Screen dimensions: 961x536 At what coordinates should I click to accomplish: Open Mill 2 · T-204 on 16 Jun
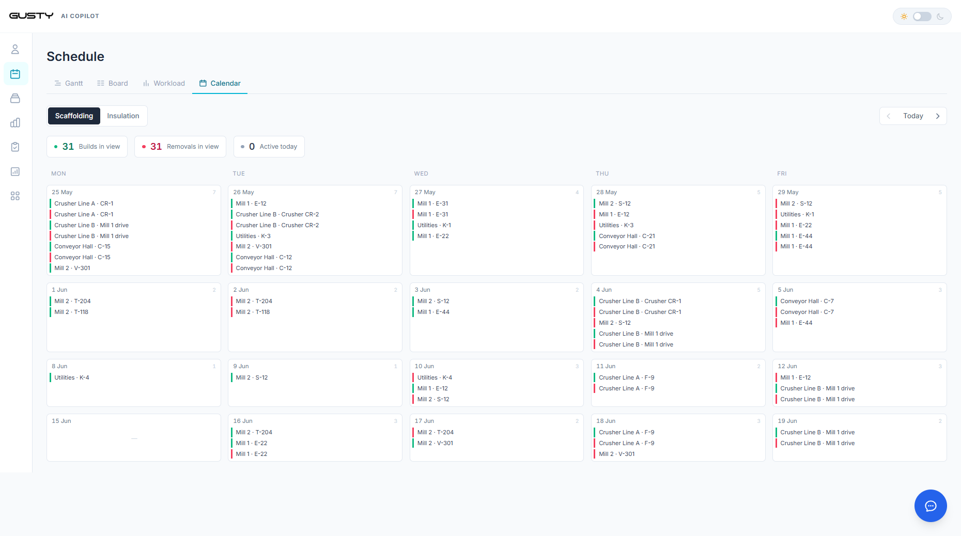(315, 432)
